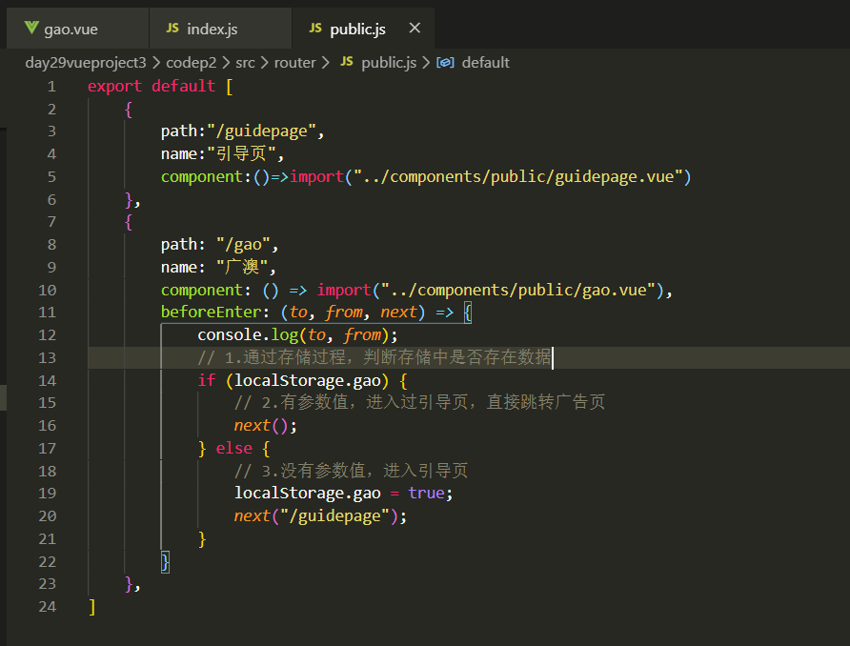Click the comment on line 18
Viewport: 850px width, 646px height.
click(x=351, y=471)
